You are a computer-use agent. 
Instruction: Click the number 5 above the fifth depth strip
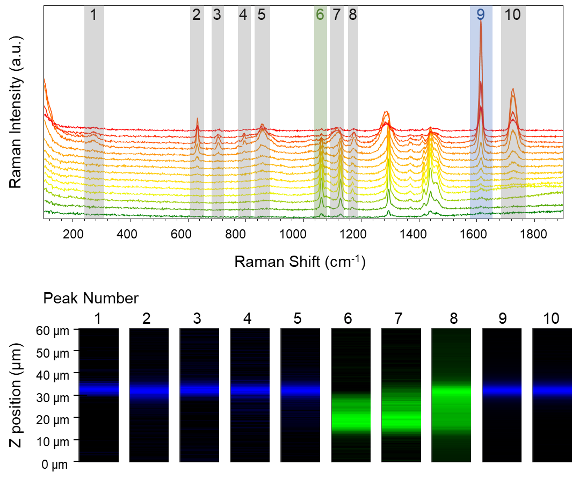tap(298, 318)
